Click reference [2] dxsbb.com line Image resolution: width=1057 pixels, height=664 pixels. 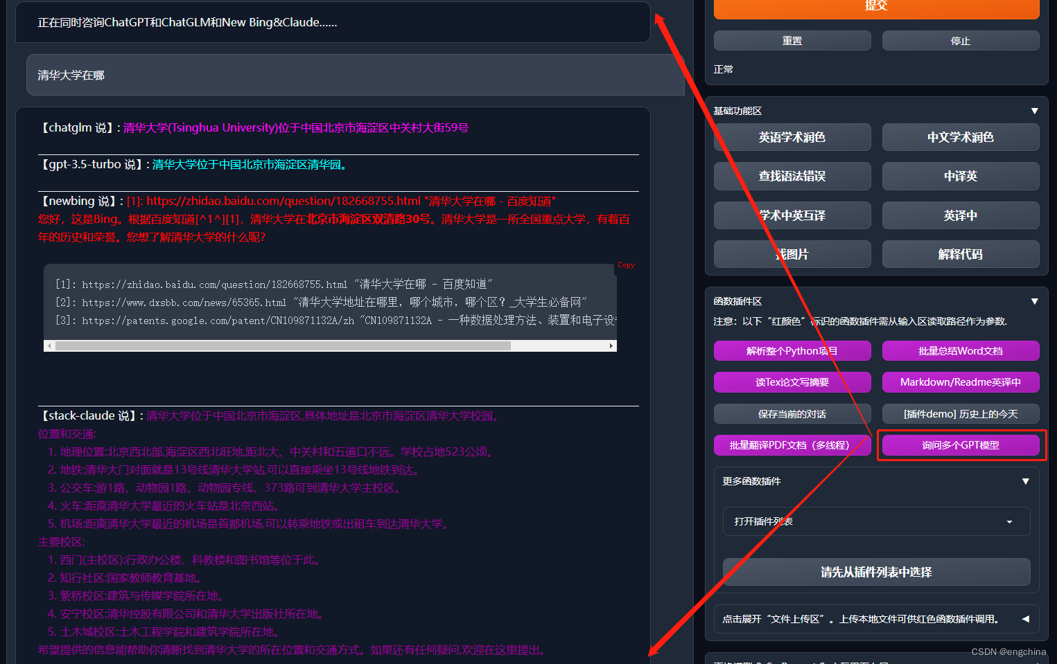click(x=321, y=303)
